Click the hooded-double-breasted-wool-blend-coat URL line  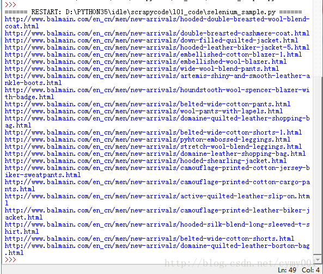[x=157, y=19]
